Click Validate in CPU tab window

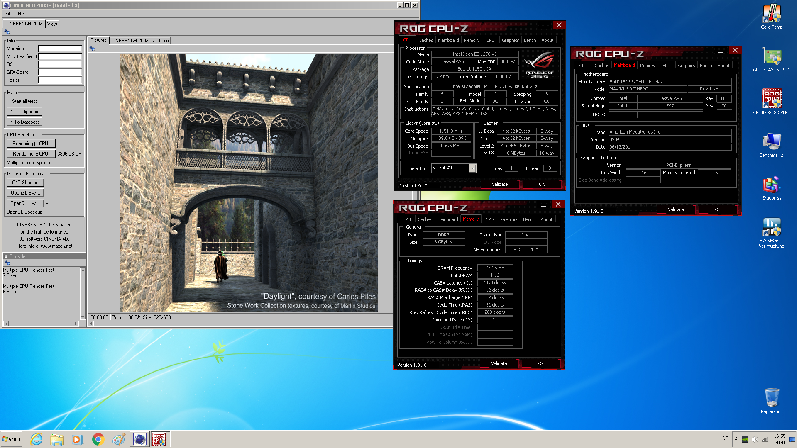(x=500, y=184)
